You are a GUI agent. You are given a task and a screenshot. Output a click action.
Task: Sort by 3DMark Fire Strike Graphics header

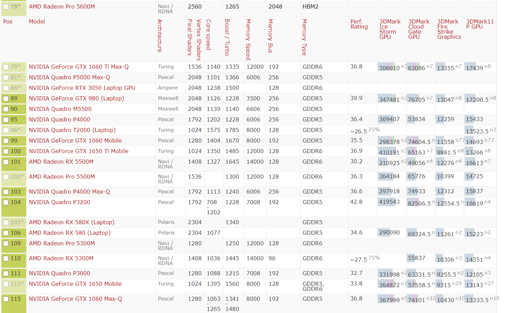pyautogui.click(x=449, y=29)
